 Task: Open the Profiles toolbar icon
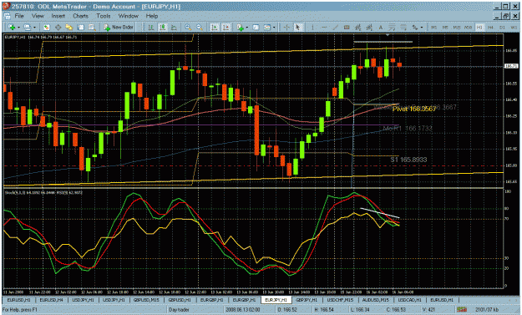tap(28, 28)
